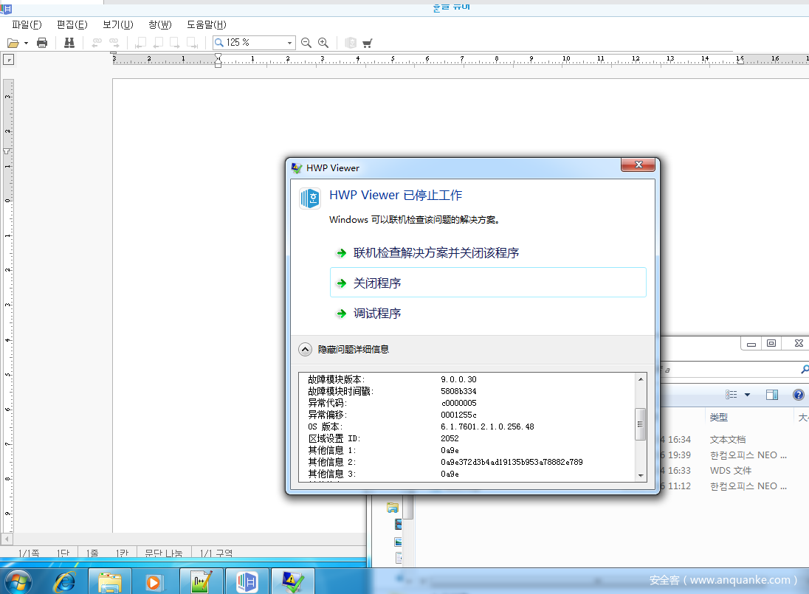This screenshot has height=594, width=809.
Task: Click the Print icon in the toolbar
Action: [x=42, y=43]
